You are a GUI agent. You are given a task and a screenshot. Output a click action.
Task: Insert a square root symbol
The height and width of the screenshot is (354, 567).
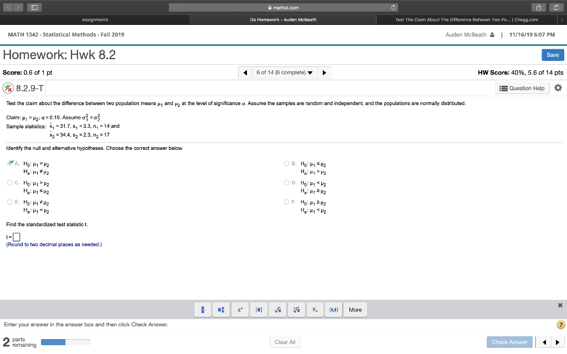[x=277, y=310]
